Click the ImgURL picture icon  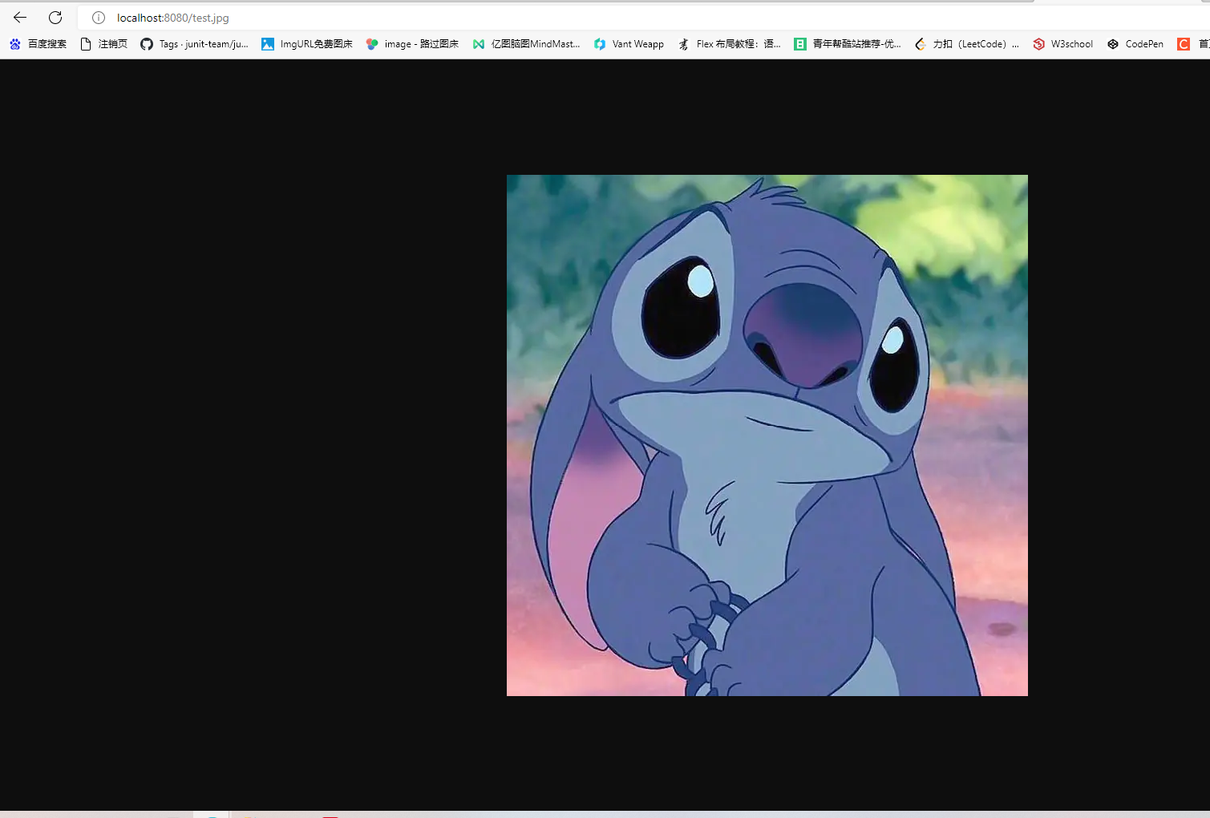click(x=268, y=44)
